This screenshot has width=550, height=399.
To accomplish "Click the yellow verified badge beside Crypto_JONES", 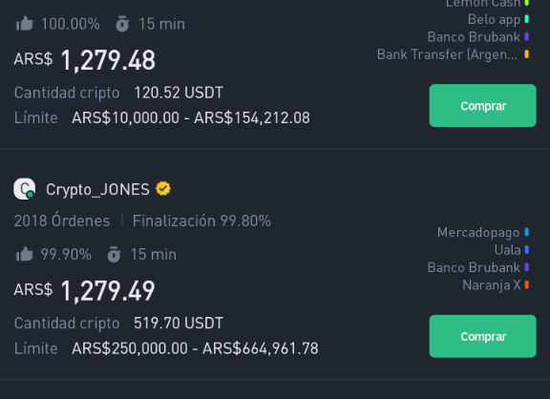I will [x=163, y=189].
